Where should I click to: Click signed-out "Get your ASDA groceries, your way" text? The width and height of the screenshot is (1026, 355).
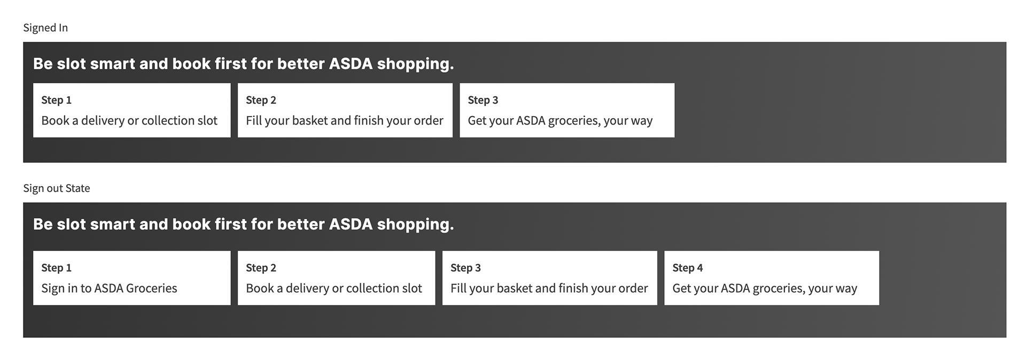click(765, 289)
